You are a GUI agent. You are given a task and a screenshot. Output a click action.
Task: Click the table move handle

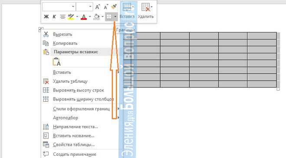[41, 29]
